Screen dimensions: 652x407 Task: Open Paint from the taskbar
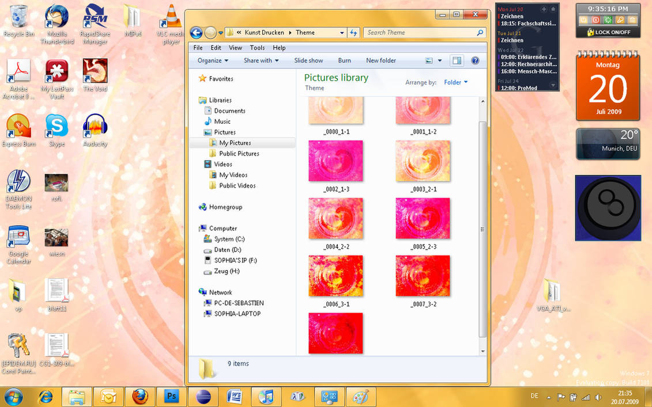[361, 397]
